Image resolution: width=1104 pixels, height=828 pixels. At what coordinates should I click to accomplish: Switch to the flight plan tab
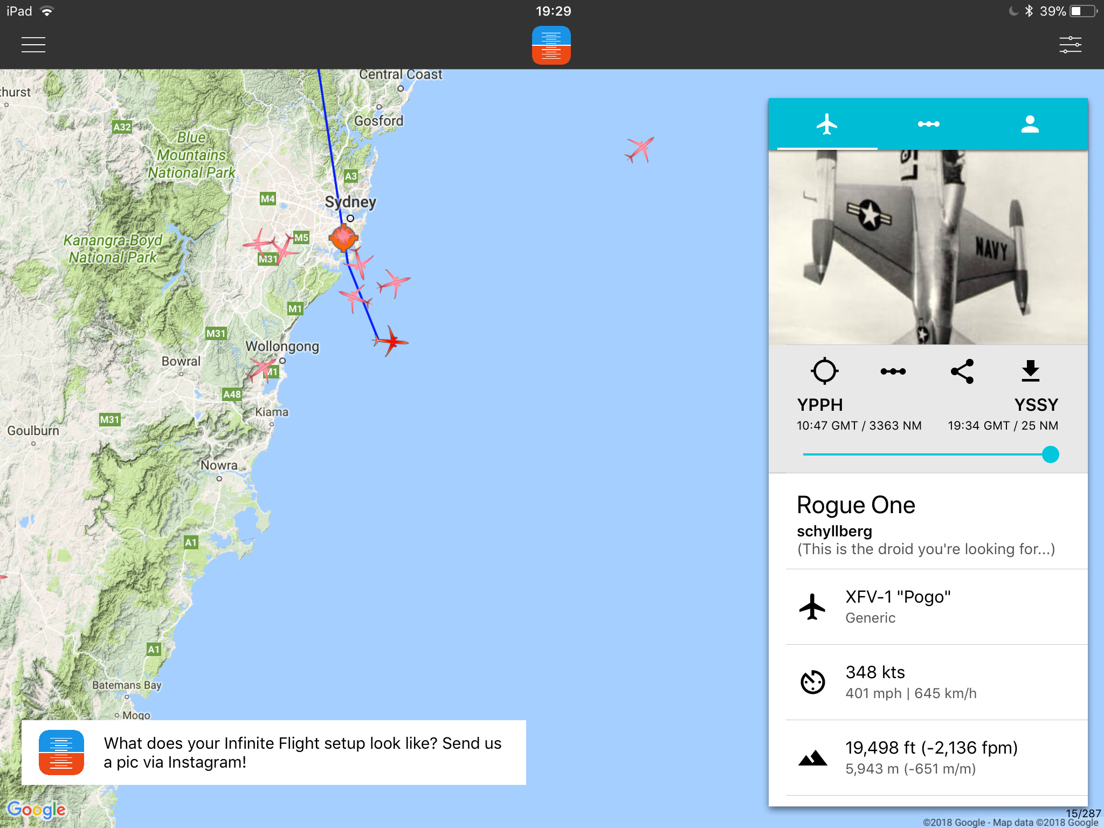click(928, 125)
